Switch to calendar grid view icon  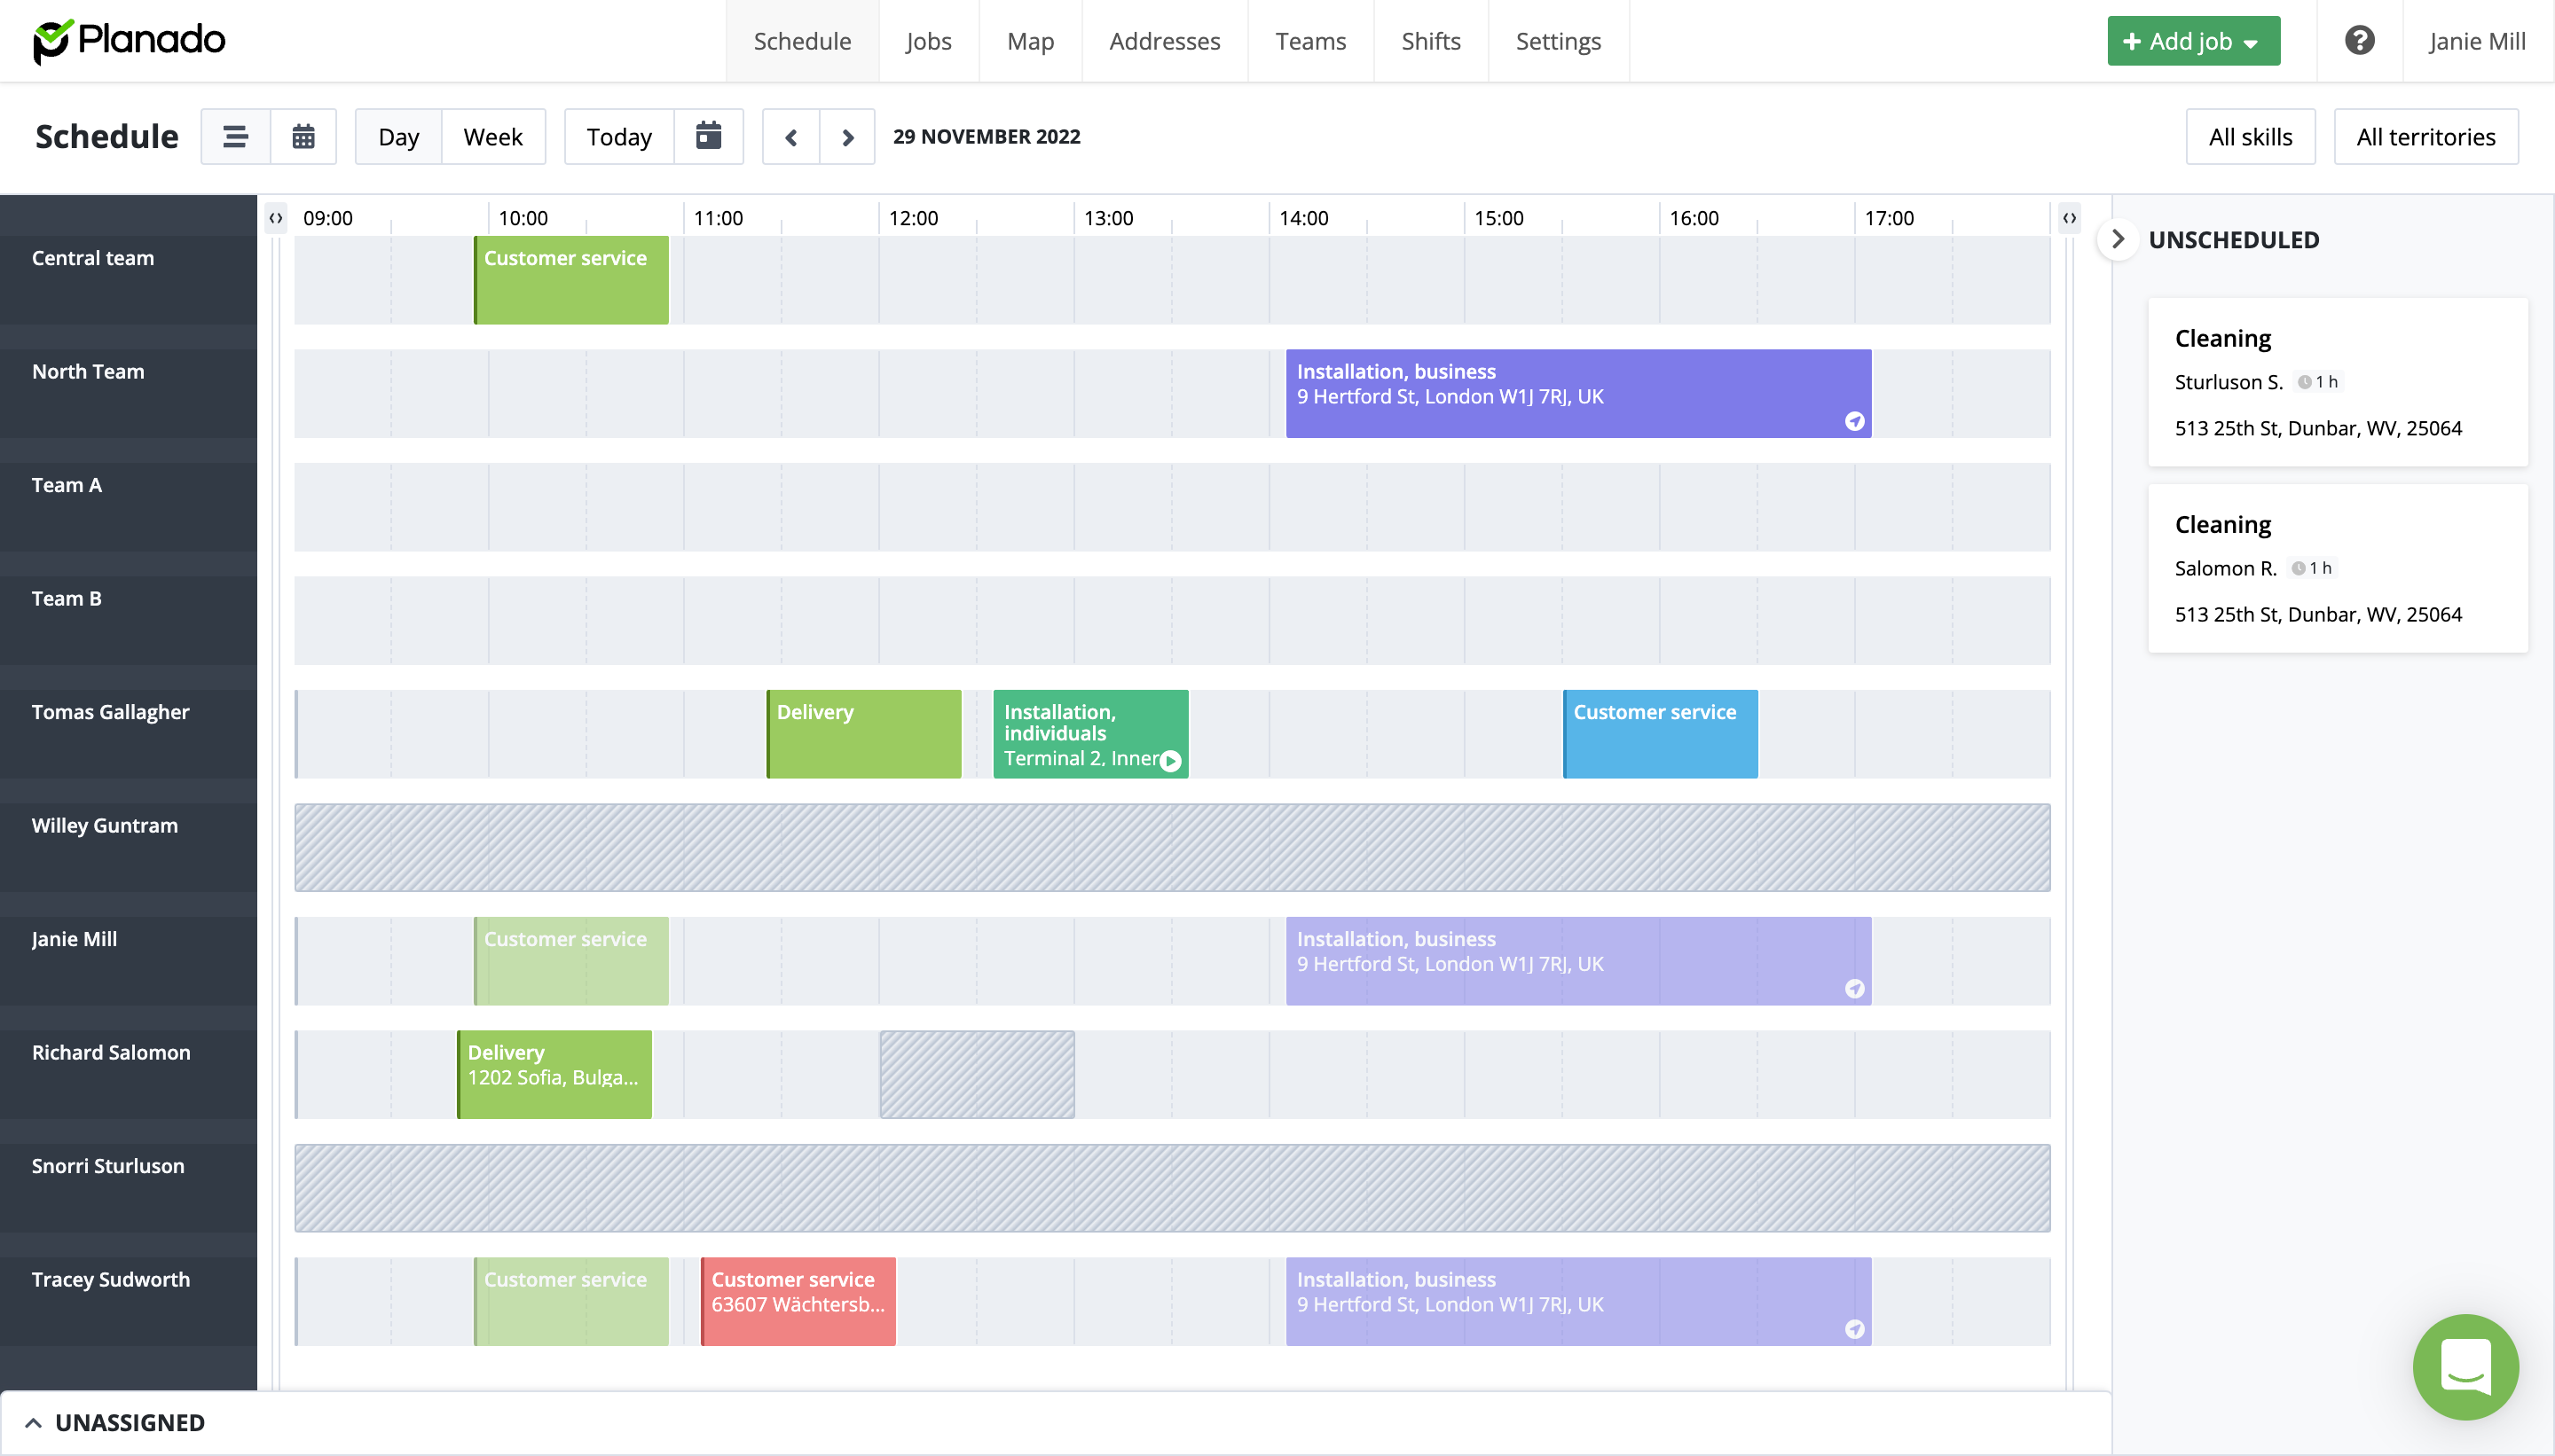pyautogui.click(x=303, y=137)
